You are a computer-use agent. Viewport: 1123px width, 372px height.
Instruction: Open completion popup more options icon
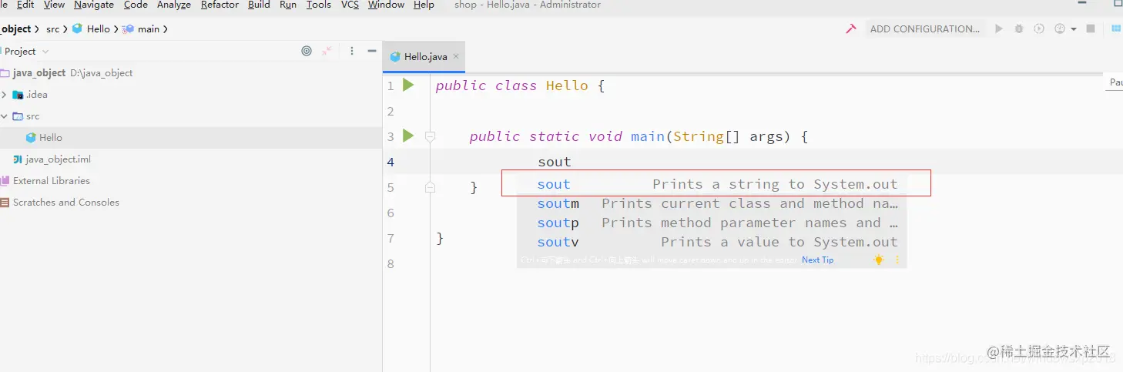[x=897, y=260]
